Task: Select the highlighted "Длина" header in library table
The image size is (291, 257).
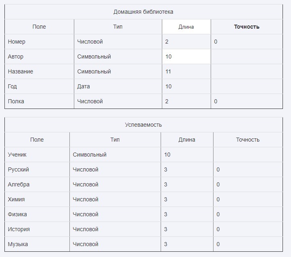Action: (x=186, y=27)
